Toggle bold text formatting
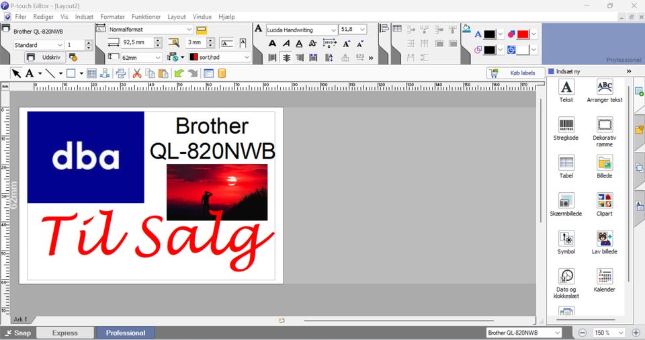The image size is (645, 340). pos(272,44)
